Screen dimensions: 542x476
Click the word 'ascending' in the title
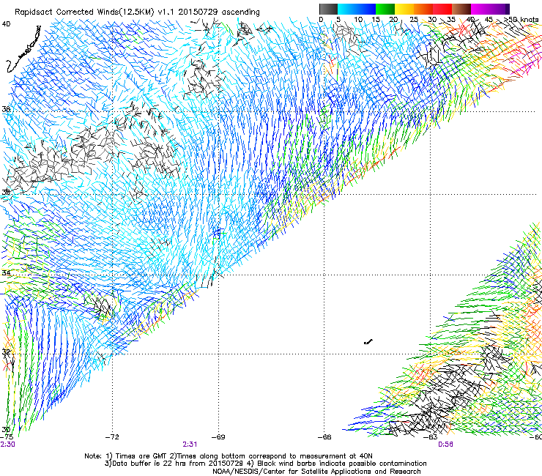(240, 12)
